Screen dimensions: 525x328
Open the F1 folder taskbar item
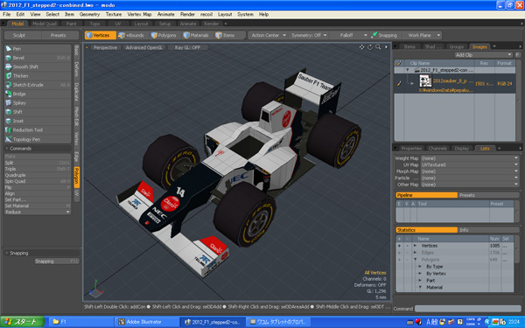click(81, 322)
